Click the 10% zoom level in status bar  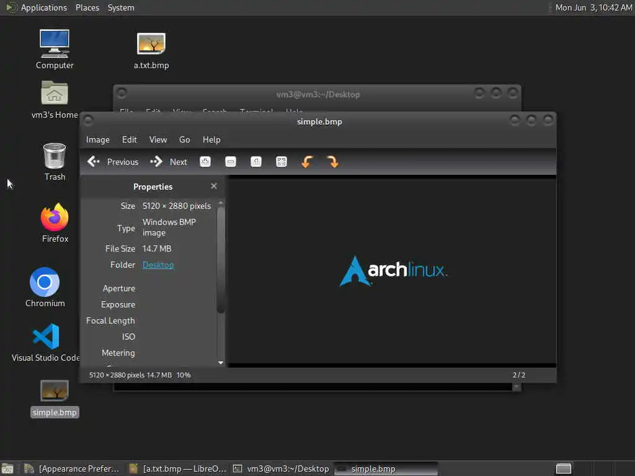(184, 375)
